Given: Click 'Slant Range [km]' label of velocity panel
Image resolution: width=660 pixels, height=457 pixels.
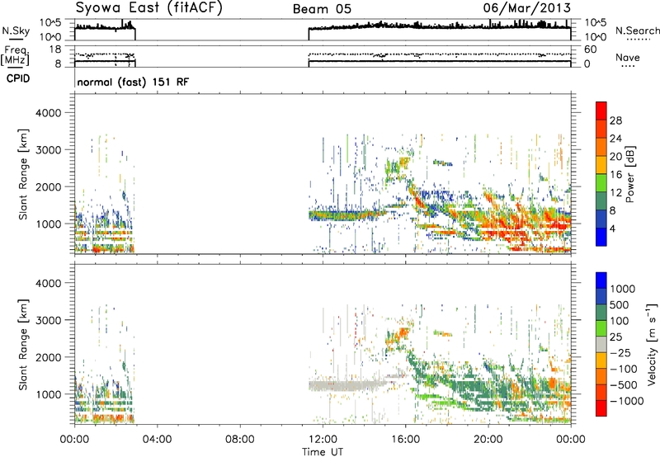Looking at the screenshot, I should tap(24, 345).
